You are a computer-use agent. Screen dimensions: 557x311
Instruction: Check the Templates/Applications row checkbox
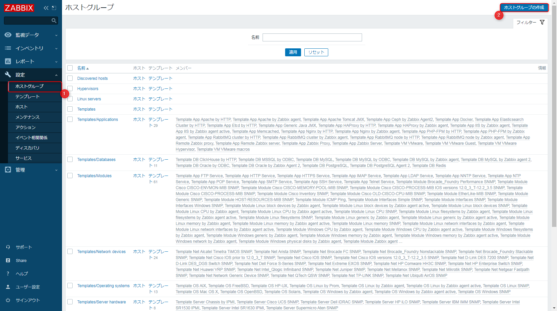click(x=70, y=119)
